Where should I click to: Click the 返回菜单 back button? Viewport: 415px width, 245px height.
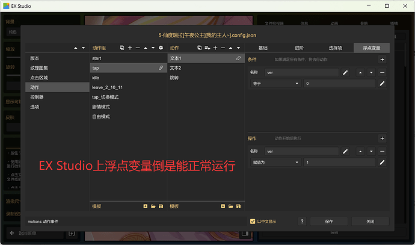pyautogui.click(x=35, y=233)
